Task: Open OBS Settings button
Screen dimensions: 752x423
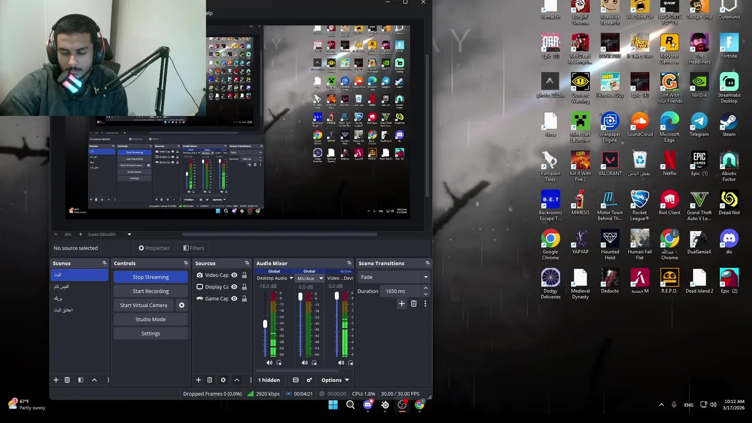Action: [x=150, y=333]
